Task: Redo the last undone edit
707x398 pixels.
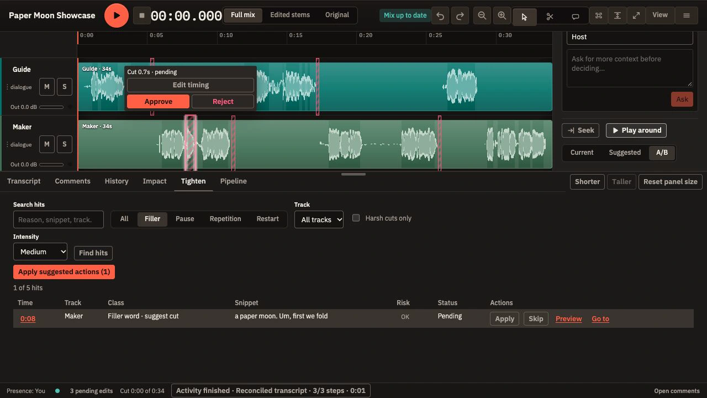Action: (460, 16)
